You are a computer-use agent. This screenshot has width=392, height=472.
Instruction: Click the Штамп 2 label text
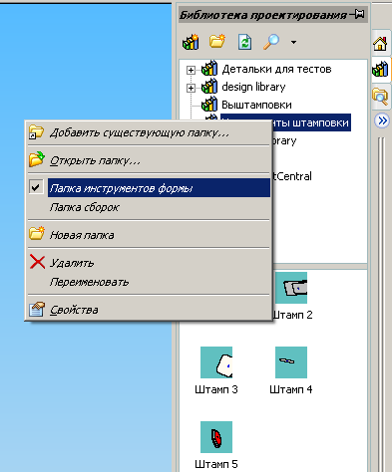click(292, 315)
